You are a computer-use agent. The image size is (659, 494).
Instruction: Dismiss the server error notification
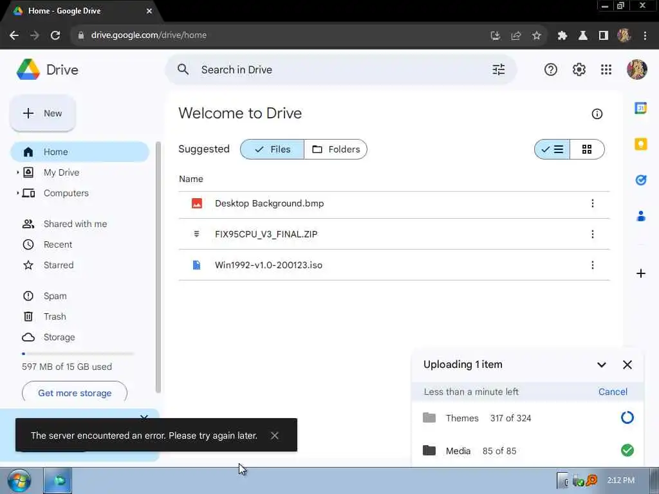[x=274, y=435]
